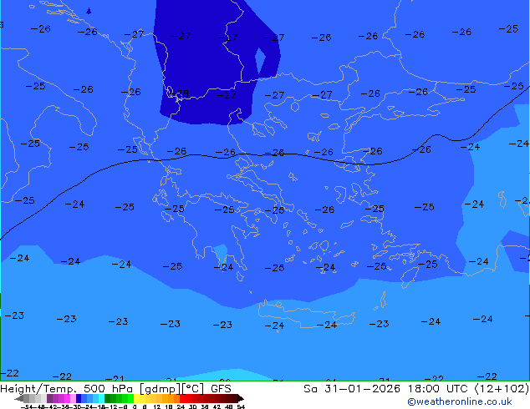This screenshot has width=530, height=409.
Task: Select the magenta legend swatch
Action: pyautogui.click(x=67, y=398)
